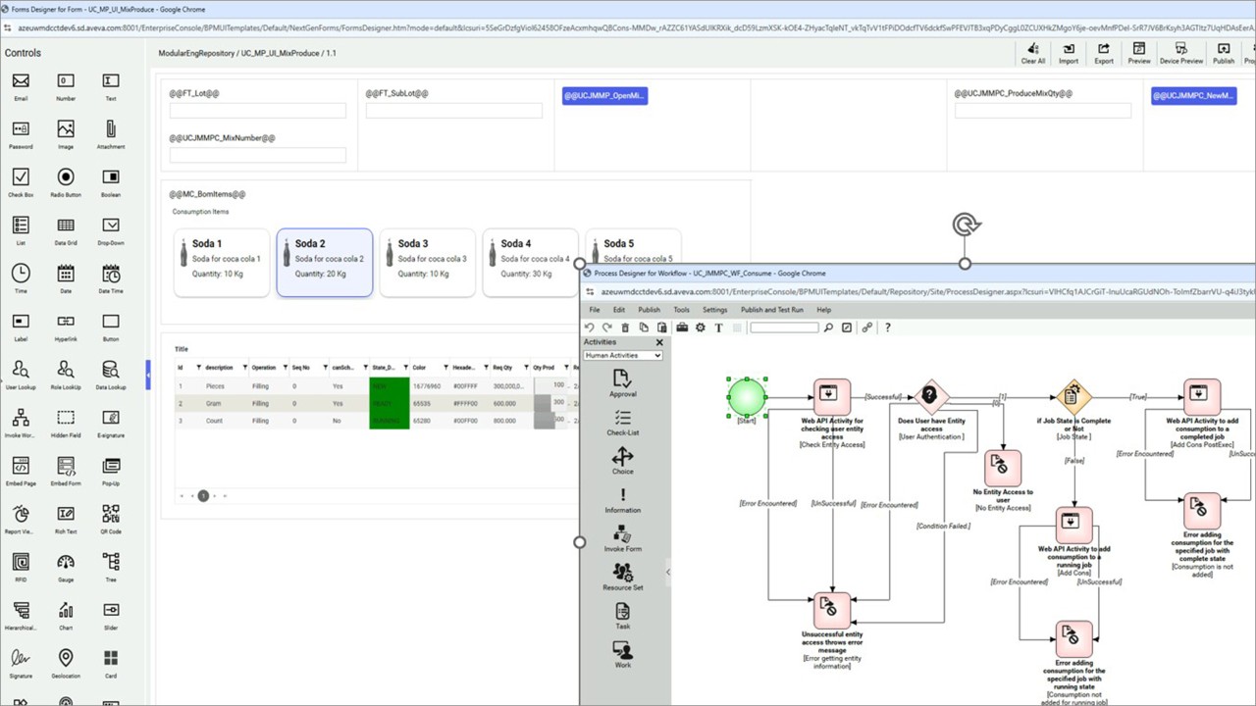1256x706 pixels.
Task: Click the blue @@UCJMMP_OpenMi... button
Action: (604, 96)
